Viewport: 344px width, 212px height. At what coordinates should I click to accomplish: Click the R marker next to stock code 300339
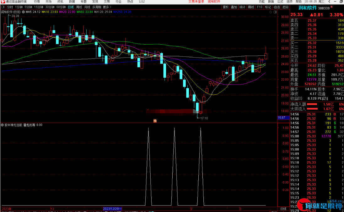point(331,7)
